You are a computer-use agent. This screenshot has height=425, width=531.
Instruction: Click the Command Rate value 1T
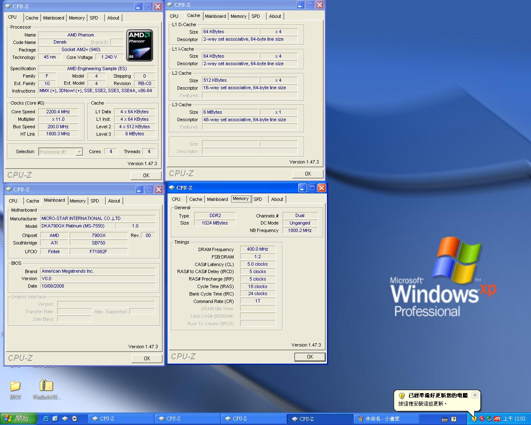pos(258,301)
